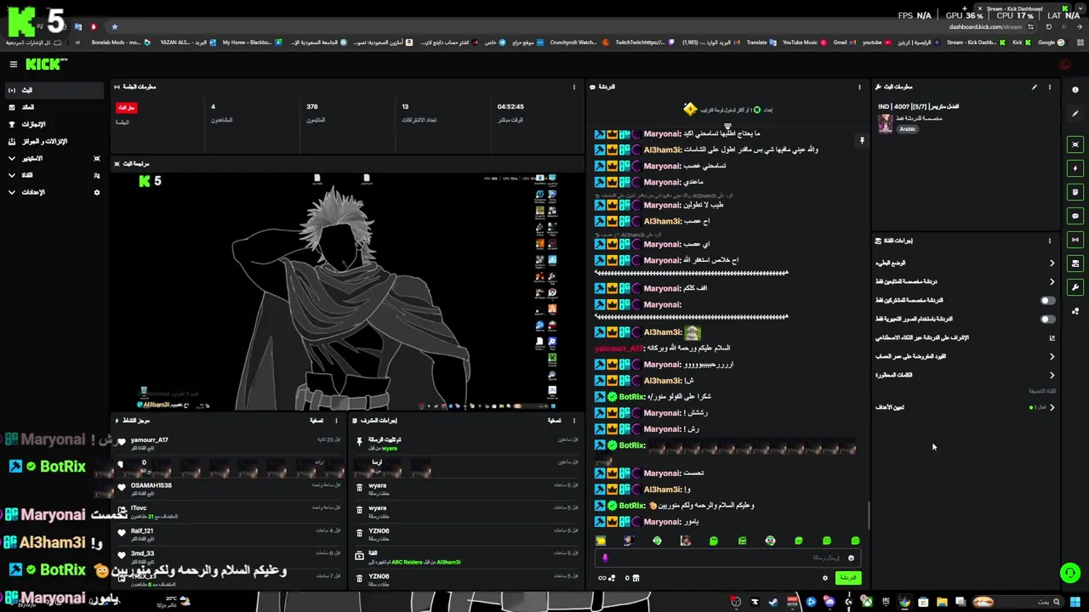Open the Kick hamburger menu

tap(13, 64)
